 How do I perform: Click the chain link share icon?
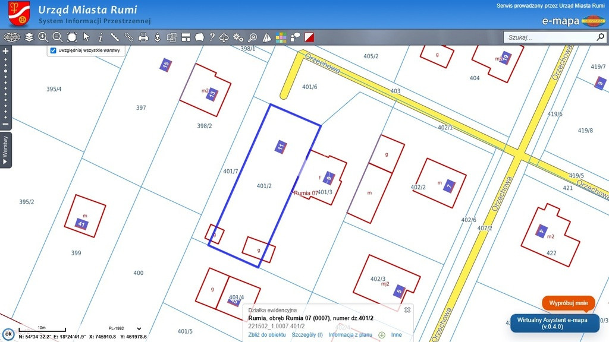129,37
